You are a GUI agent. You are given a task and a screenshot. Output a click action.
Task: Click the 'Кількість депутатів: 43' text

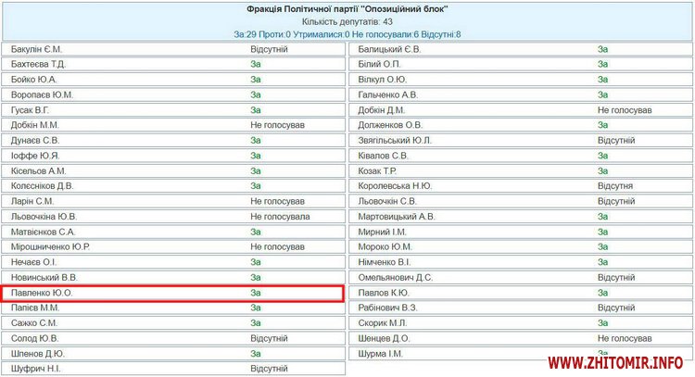(x=347, y=21)
